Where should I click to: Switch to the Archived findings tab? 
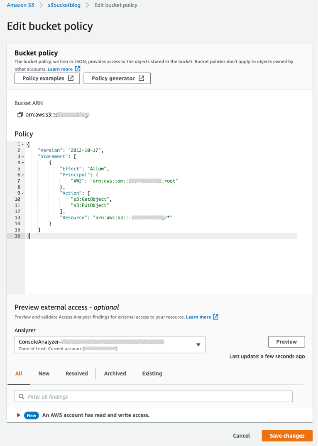pos(115,373)
